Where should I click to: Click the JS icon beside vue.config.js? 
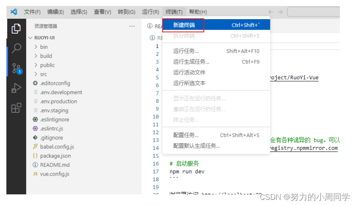[35, 174]
